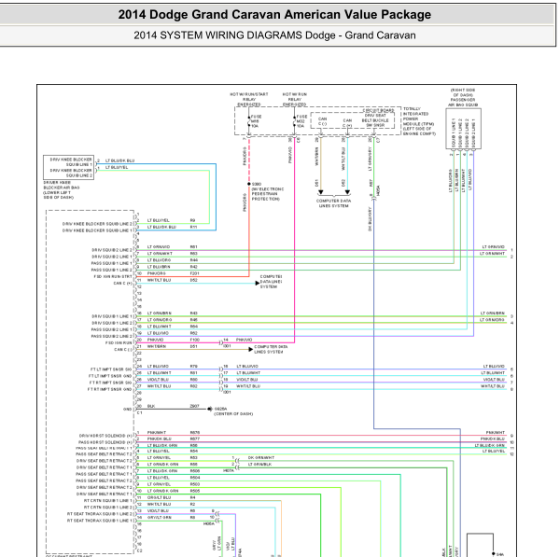Image resolution: width=560 pixels, height=557 pixels.
Task: Click the 'DRIVER KNEE BLOCKER AIR BAG' component caption
Action: point(61,190)
